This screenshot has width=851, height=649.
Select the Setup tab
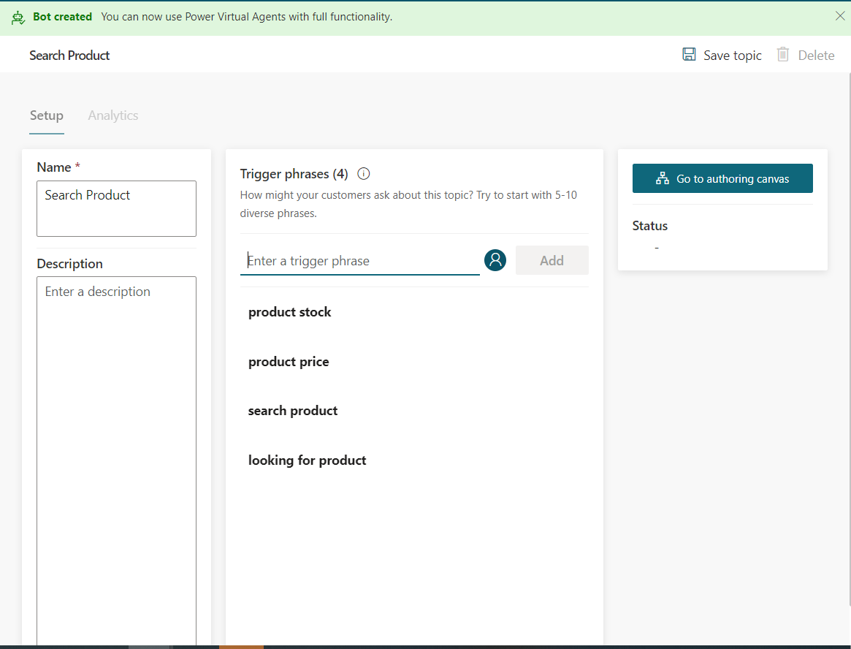click(x=47, y=115)
